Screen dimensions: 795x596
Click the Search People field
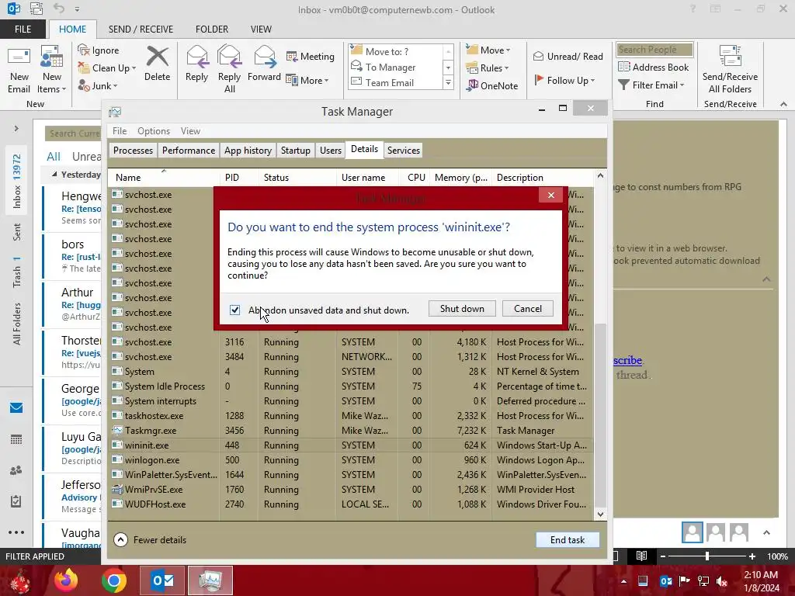point(654,49)
